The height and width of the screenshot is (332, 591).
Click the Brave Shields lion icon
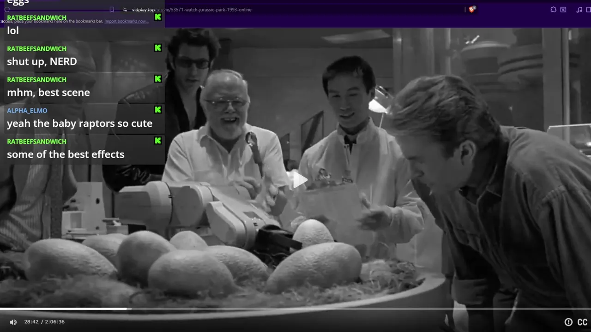pos(472,9)
